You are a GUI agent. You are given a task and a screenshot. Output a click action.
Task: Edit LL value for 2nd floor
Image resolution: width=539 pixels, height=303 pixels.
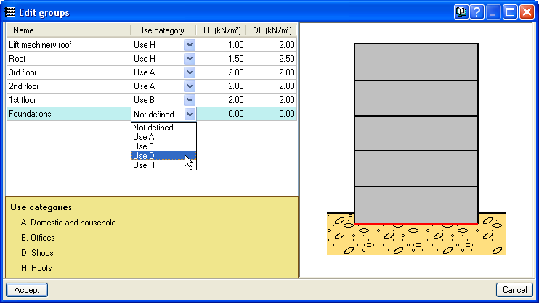(x=222, y=86)
